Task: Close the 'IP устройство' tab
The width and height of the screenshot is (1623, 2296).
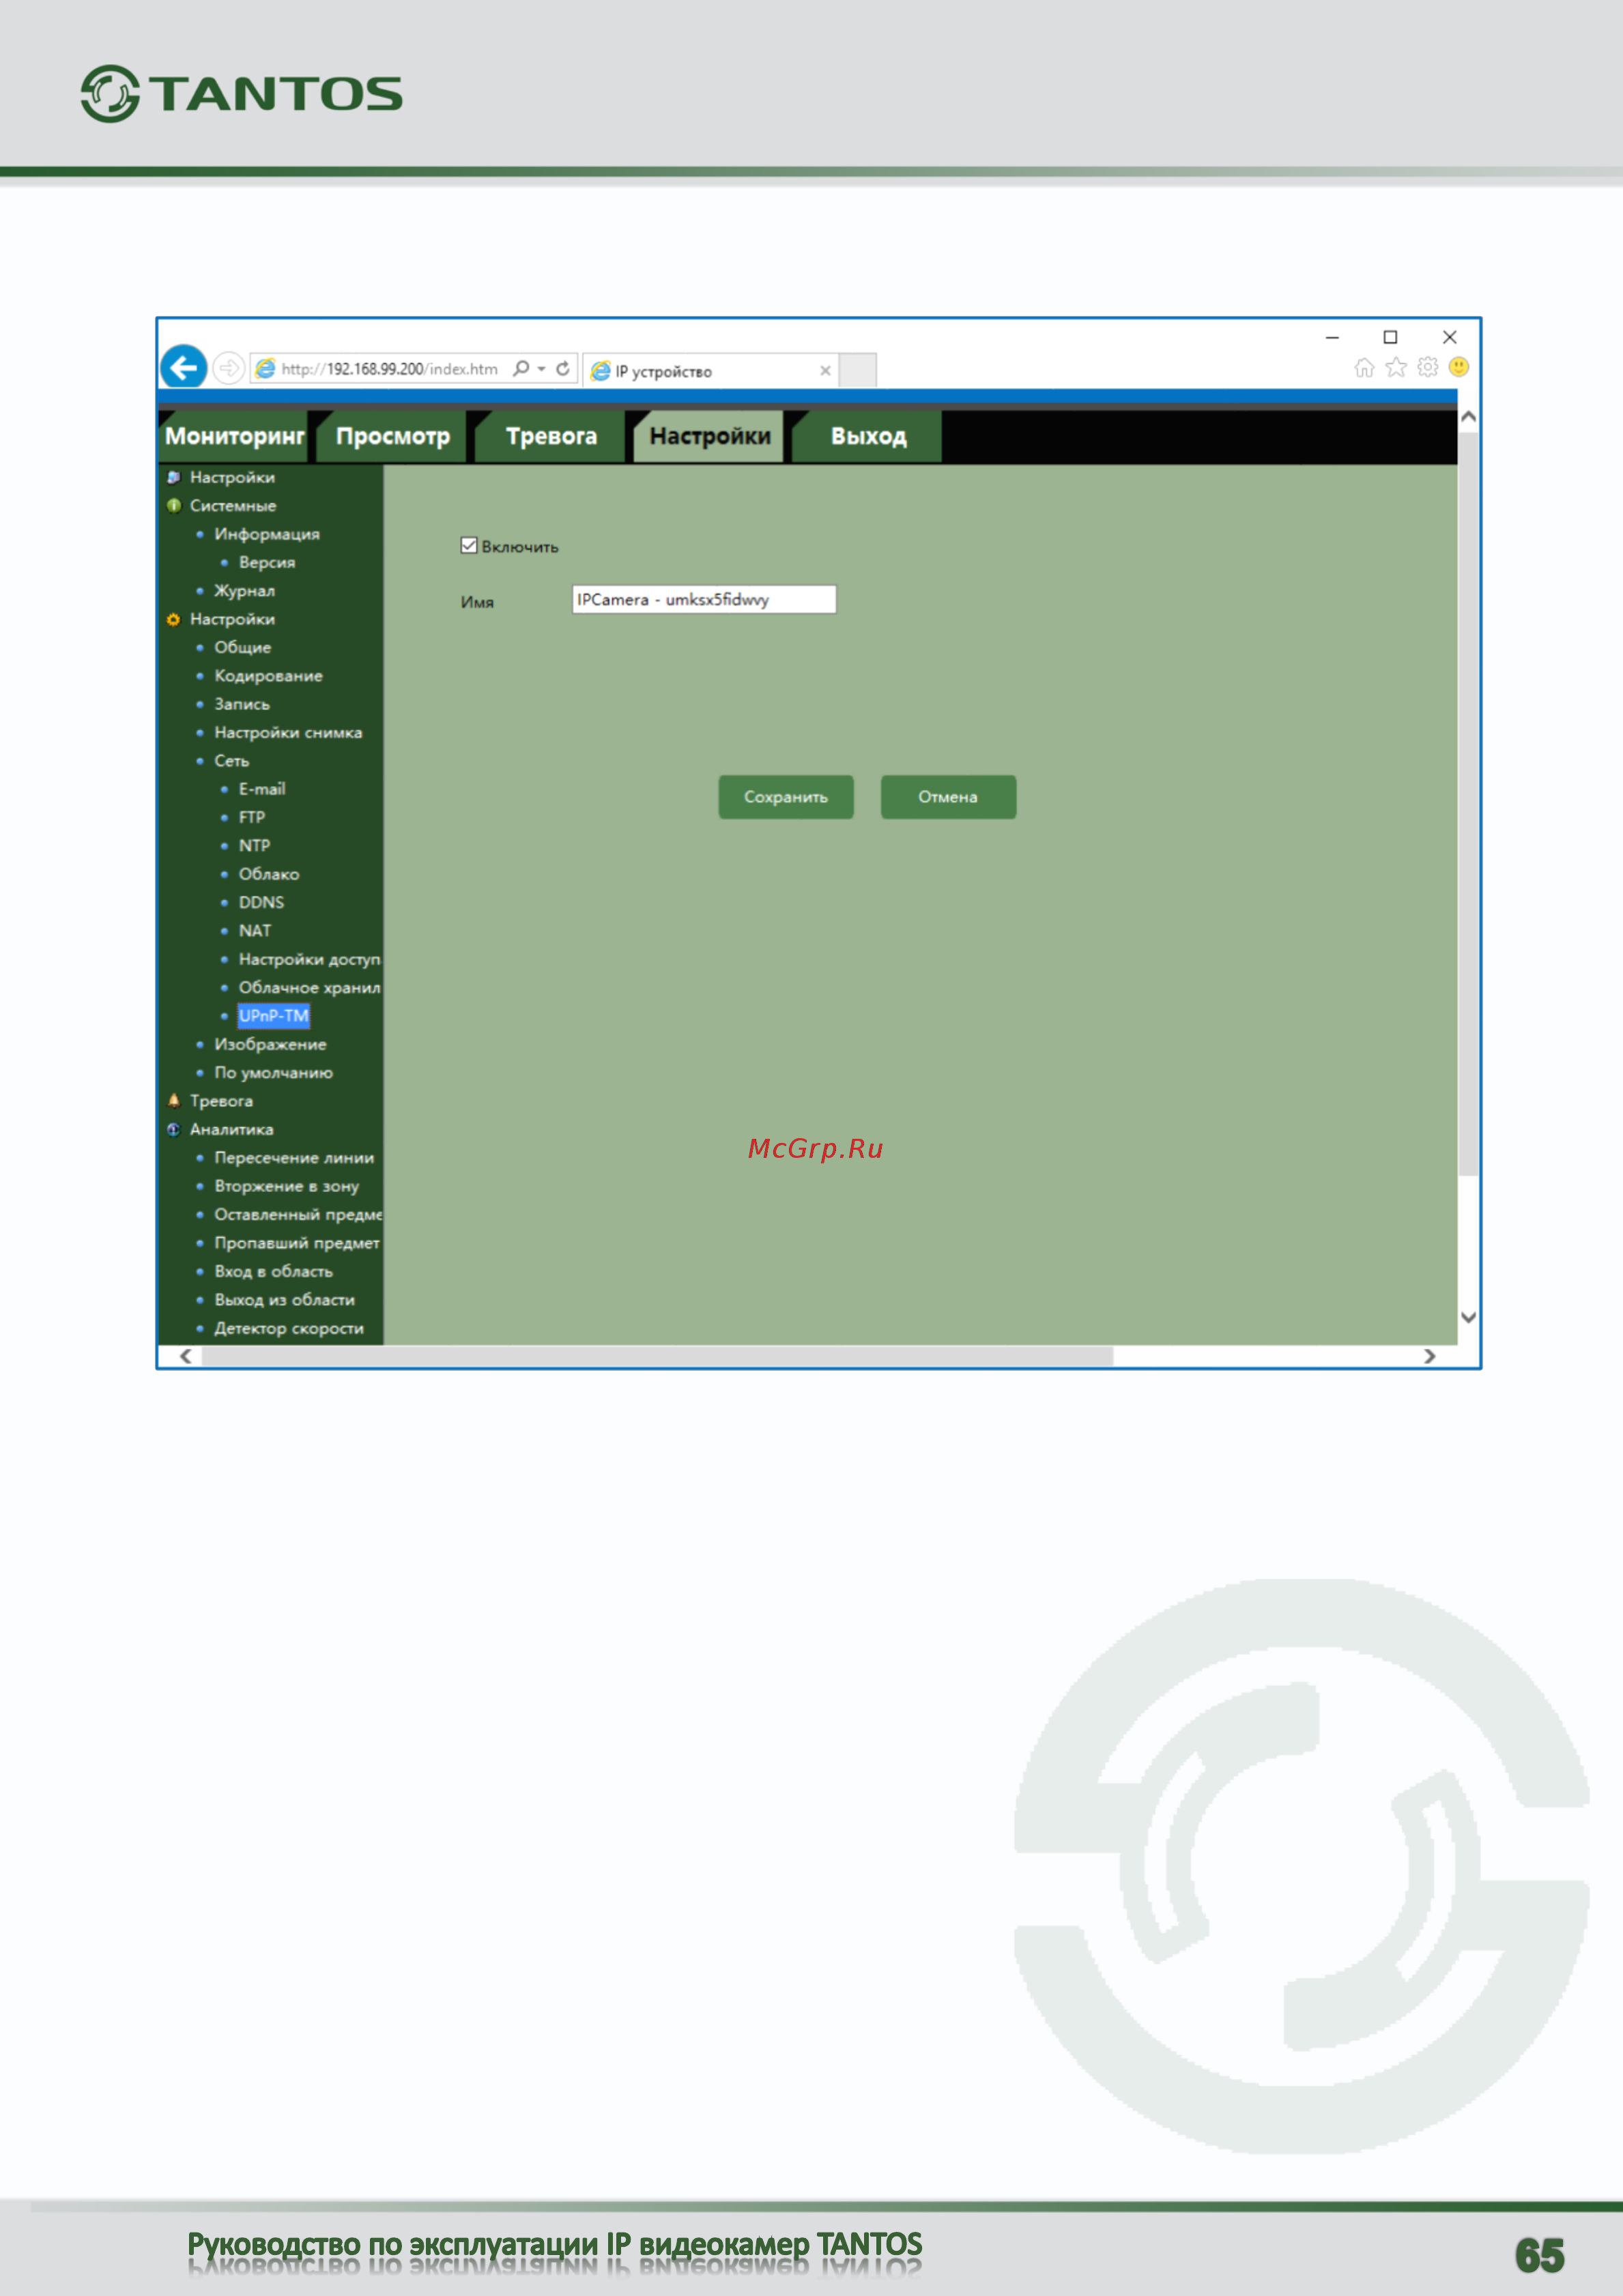Action: pos(825,370)
